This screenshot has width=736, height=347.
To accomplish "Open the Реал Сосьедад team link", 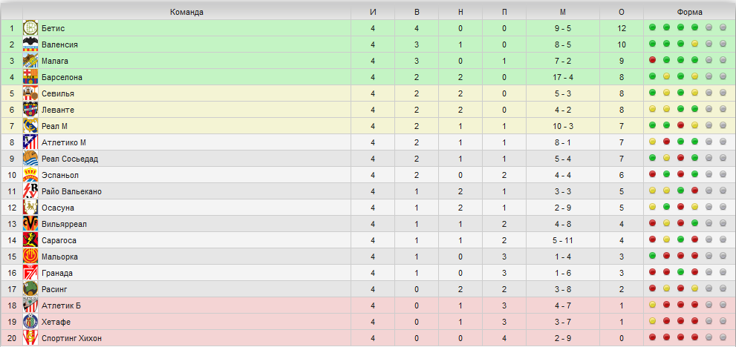I will (70, 159).
